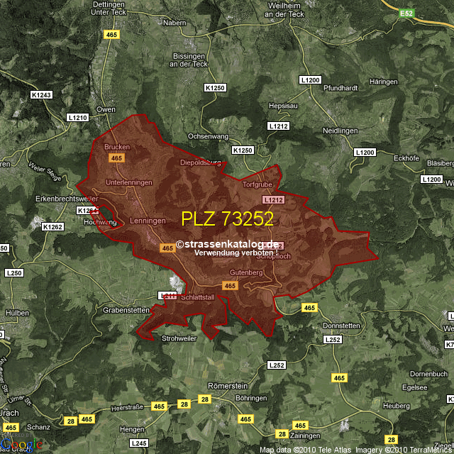Click the K1243 road marker
454x454 pixels.
tap(42, 94)
